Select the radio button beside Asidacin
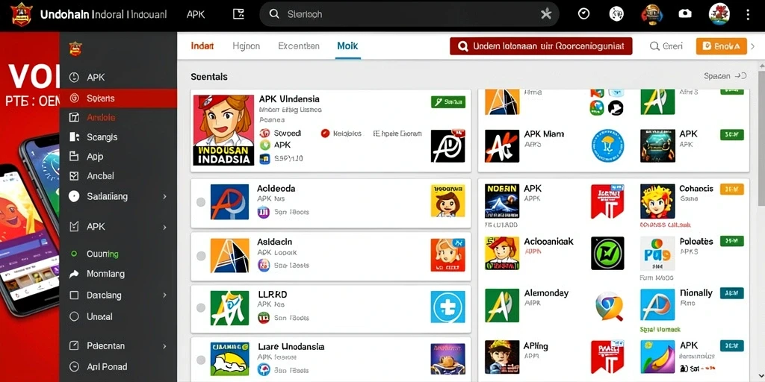 [200, 255]
